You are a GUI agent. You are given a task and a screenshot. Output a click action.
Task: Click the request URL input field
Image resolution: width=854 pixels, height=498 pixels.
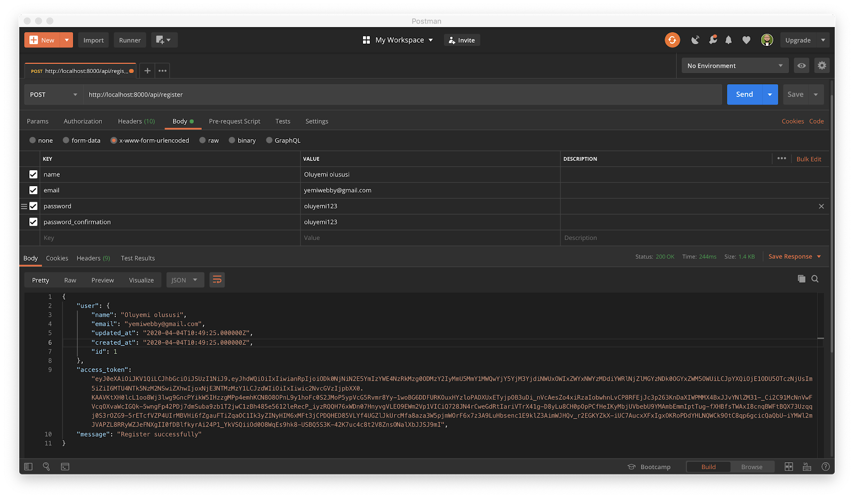[402, 94]
